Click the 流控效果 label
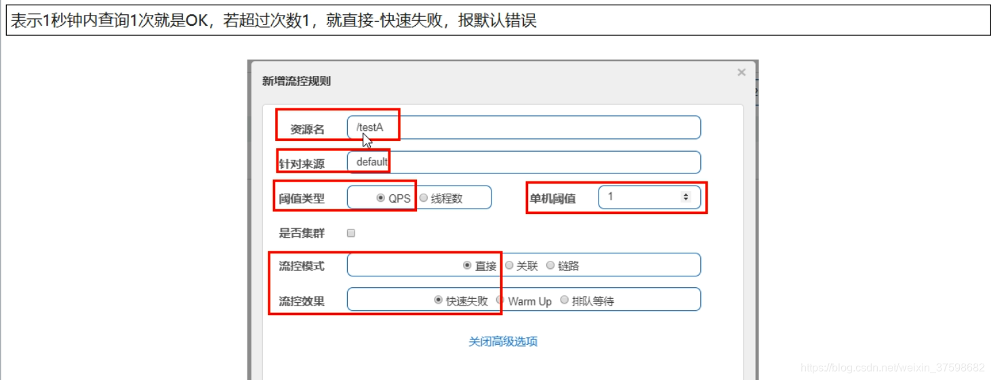The width and height of the screenshot is (991, 380). tap(302, 301)
